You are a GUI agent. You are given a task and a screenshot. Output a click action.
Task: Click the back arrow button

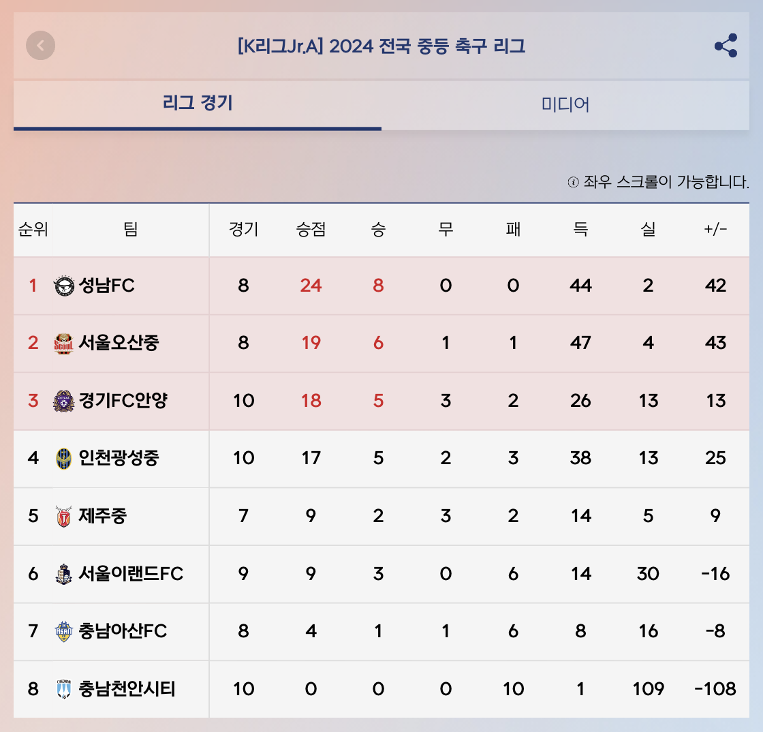(x=41, y=46)
